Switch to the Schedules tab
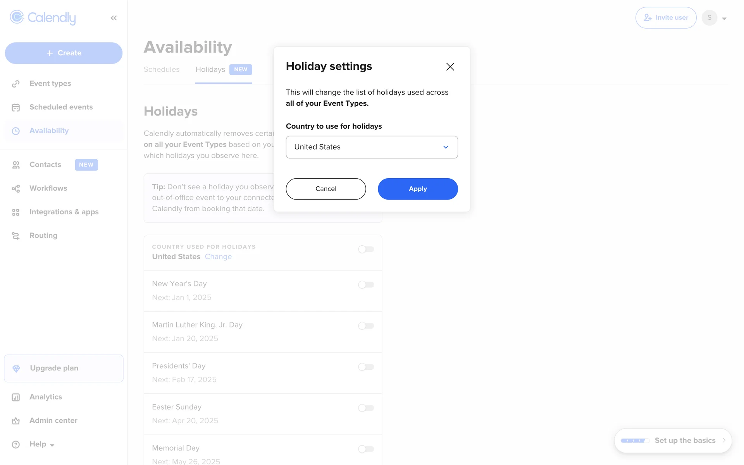The height and width of the screenshot is (465, 744). 162,69
